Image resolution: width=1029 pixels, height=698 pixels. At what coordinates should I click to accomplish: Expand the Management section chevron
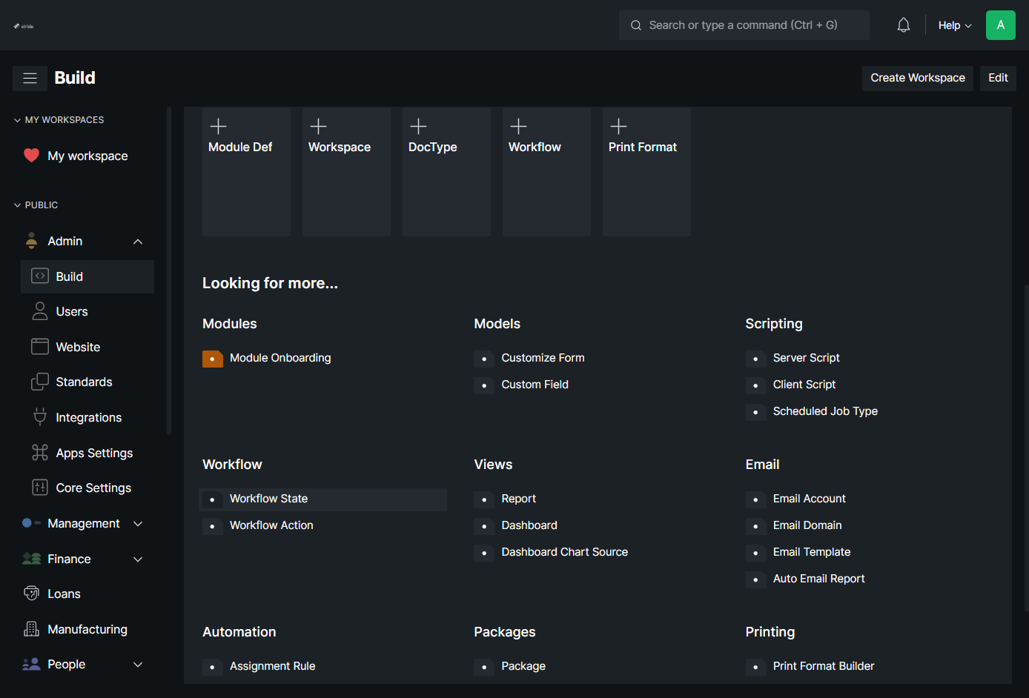tap(138, 524)
